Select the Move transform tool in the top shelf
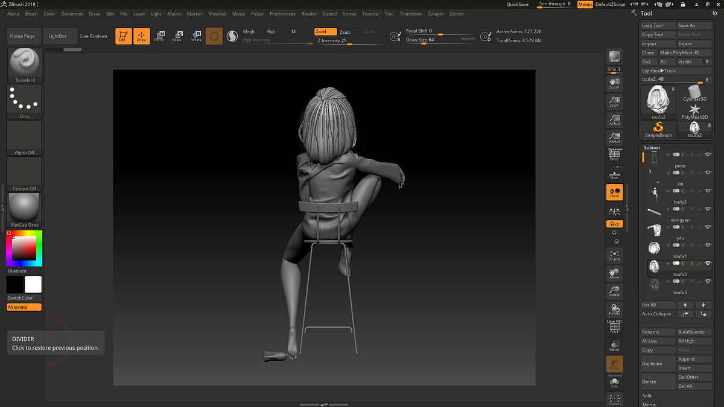 pyautogui.click(x=159, y=36)
